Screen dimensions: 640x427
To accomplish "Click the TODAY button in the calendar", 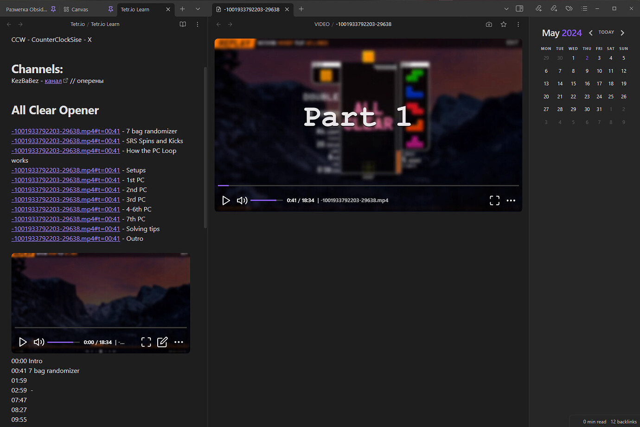I will click(x=606, y=32).
